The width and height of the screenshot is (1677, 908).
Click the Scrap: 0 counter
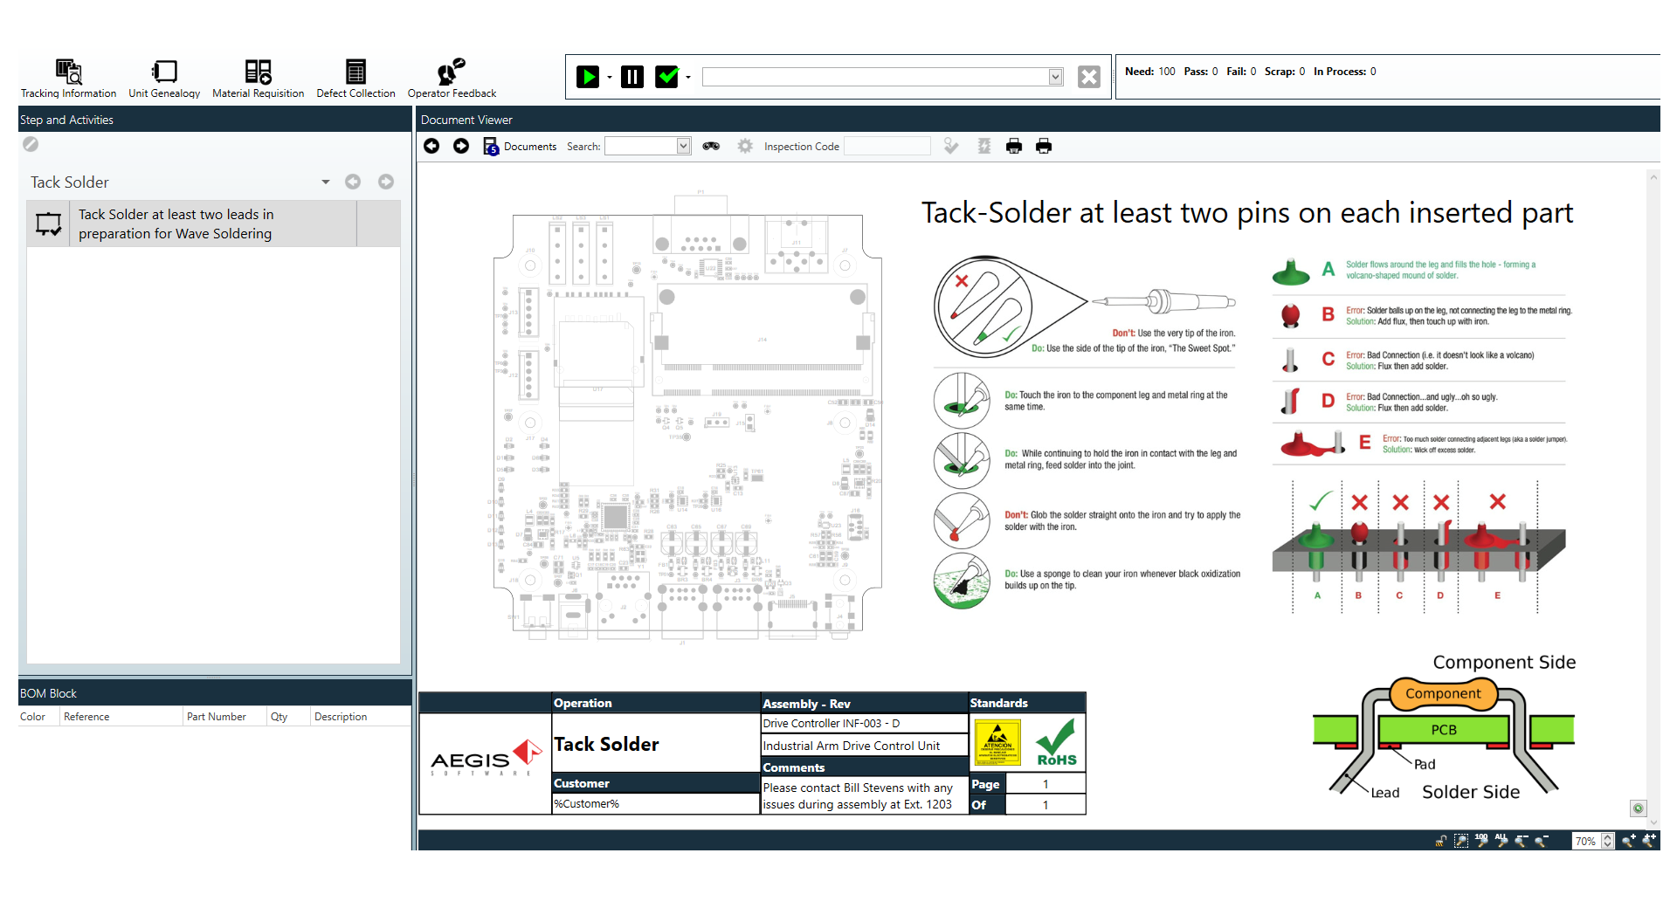point(1285,72)
